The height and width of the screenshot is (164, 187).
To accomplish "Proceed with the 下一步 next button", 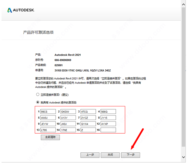I will [x=131, y=155].
